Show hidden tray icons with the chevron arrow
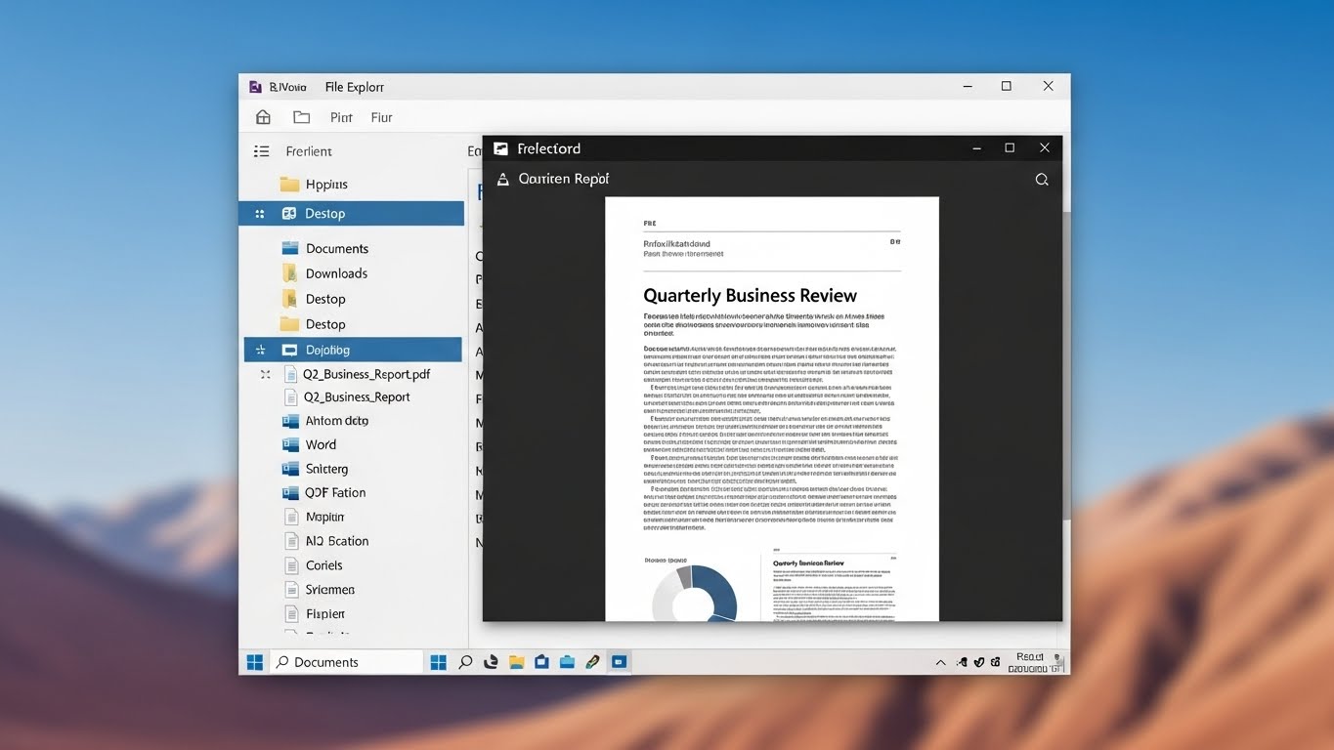1334x750 pixels. click(939, 662)
